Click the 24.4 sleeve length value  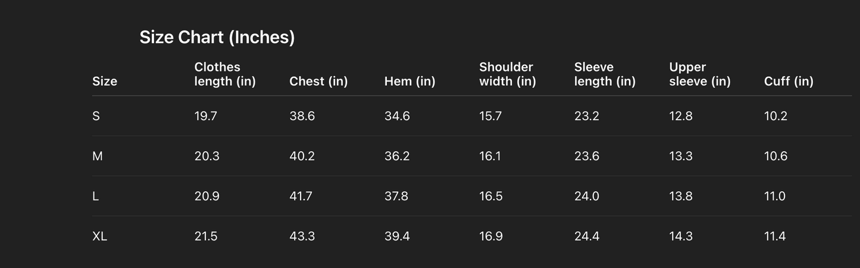tap(587, 236)
